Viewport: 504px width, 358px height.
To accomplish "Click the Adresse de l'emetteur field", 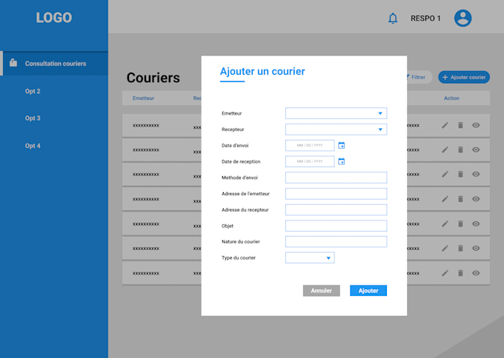I will [x=336, y=194].
